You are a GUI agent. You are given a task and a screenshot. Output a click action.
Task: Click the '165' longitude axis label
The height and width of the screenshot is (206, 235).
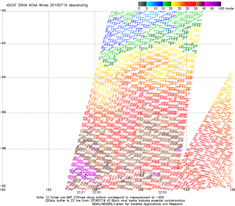232,190
